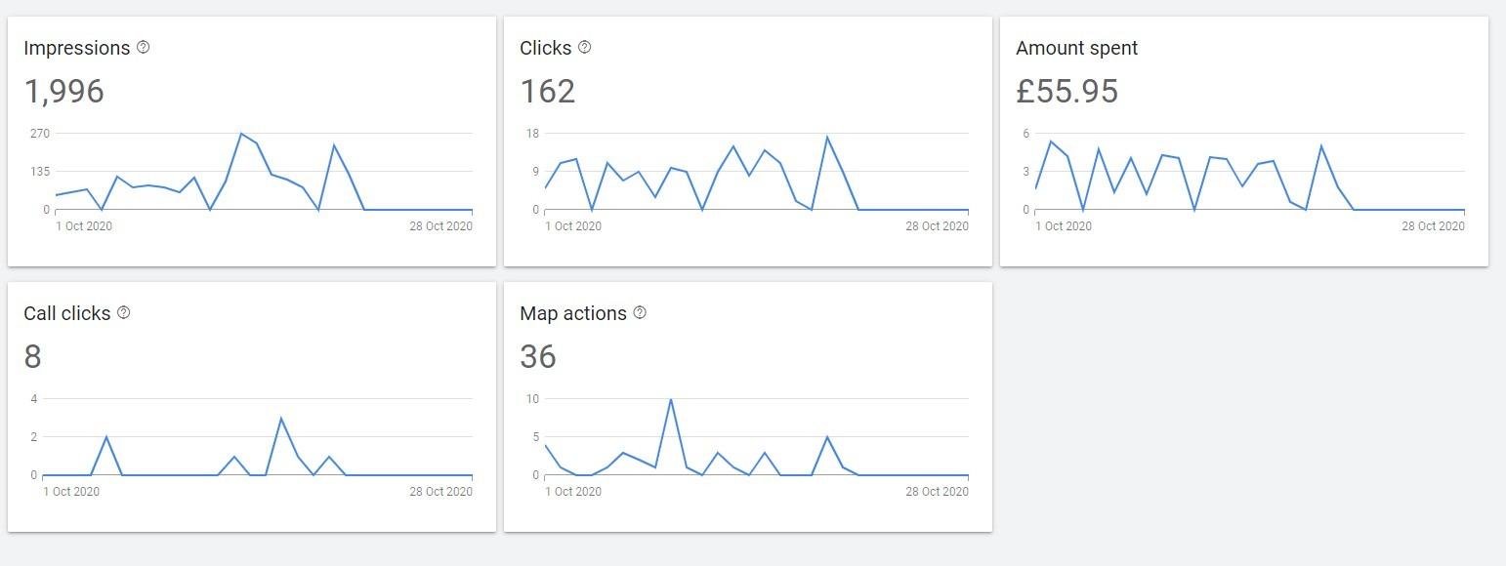This screenshot has height=566, width=1506.
Task: Click the help icon next to Impressions
Action: 144,47
